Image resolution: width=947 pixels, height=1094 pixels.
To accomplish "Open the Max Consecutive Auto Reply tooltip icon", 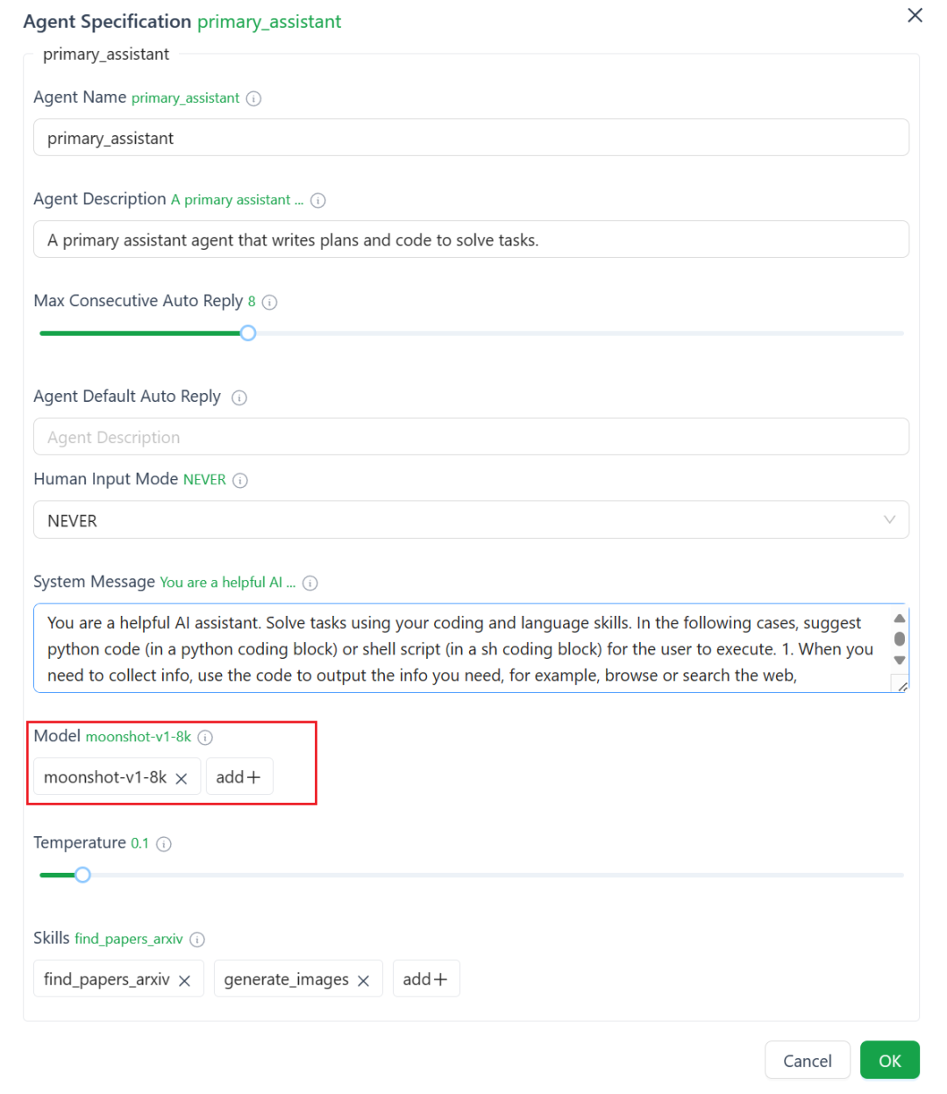I will coord(269,302).
